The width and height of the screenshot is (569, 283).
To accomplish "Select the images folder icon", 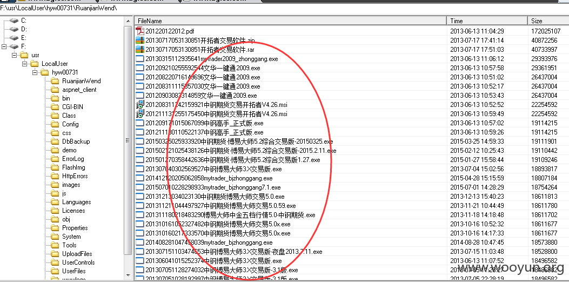I will point(55,185).
